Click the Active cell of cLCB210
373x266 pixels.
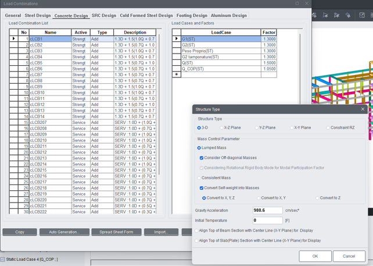point(81,140)
